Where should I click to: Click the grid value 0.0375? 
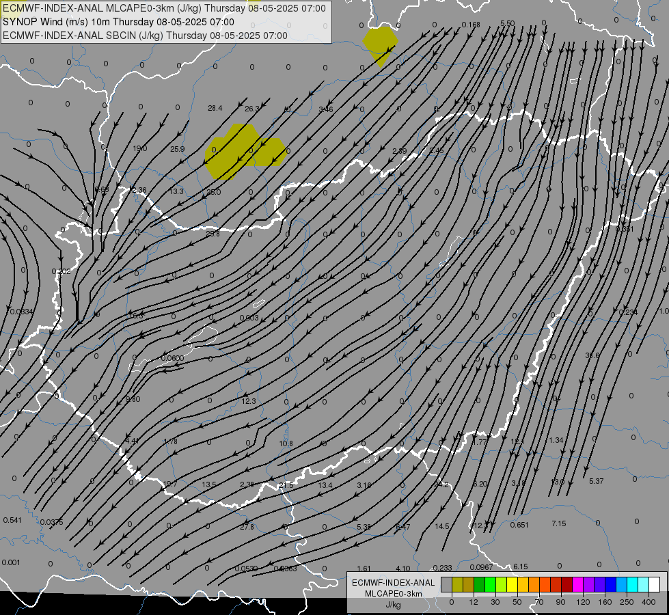(52, 522)
